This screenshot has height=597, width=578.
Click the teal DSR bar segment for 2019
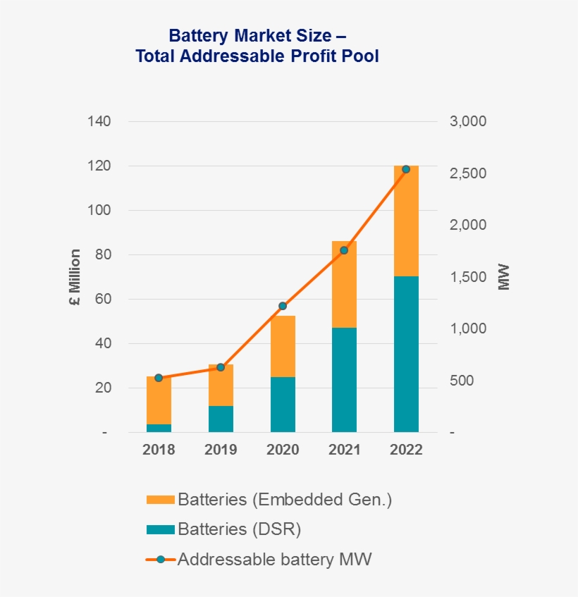click(x=221, y=419)
